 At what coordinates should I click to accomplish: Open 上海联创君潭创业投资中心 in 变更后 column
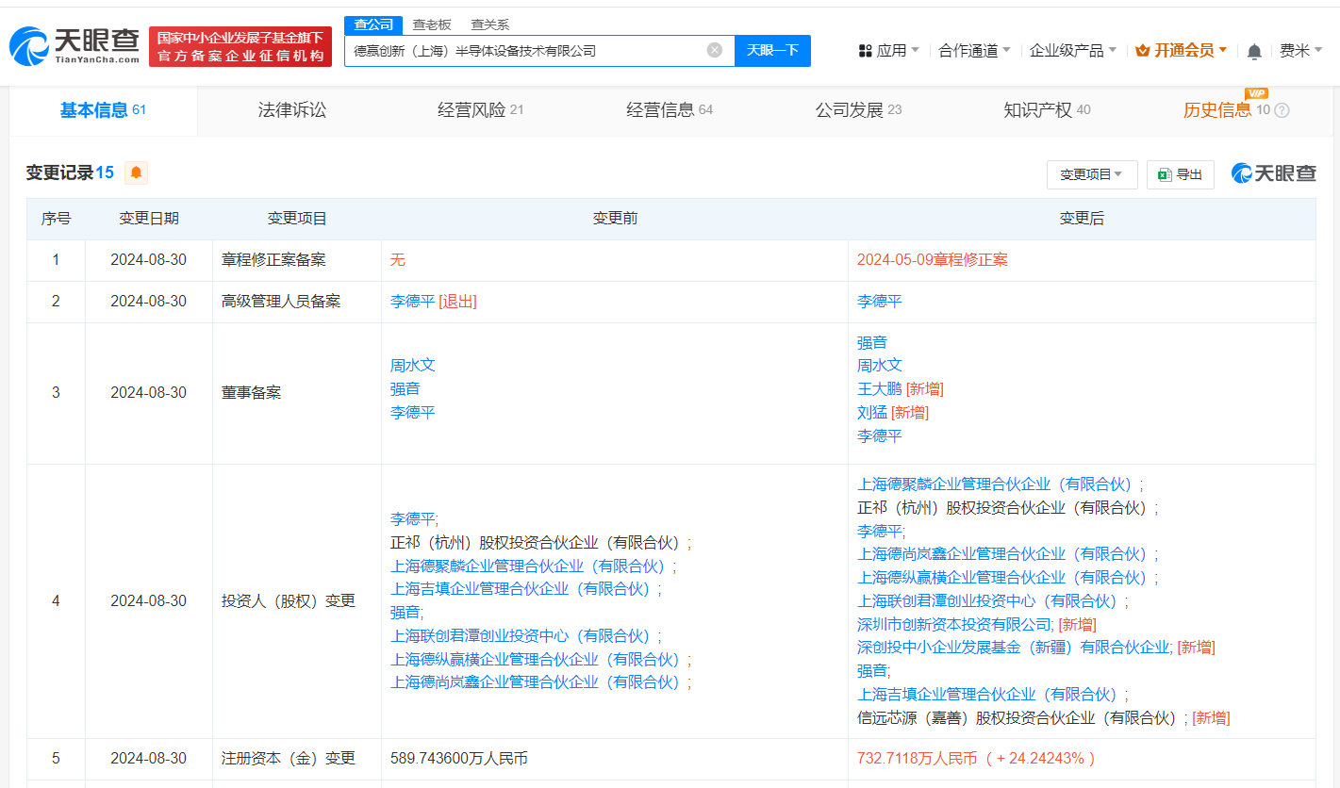(991, 600)
